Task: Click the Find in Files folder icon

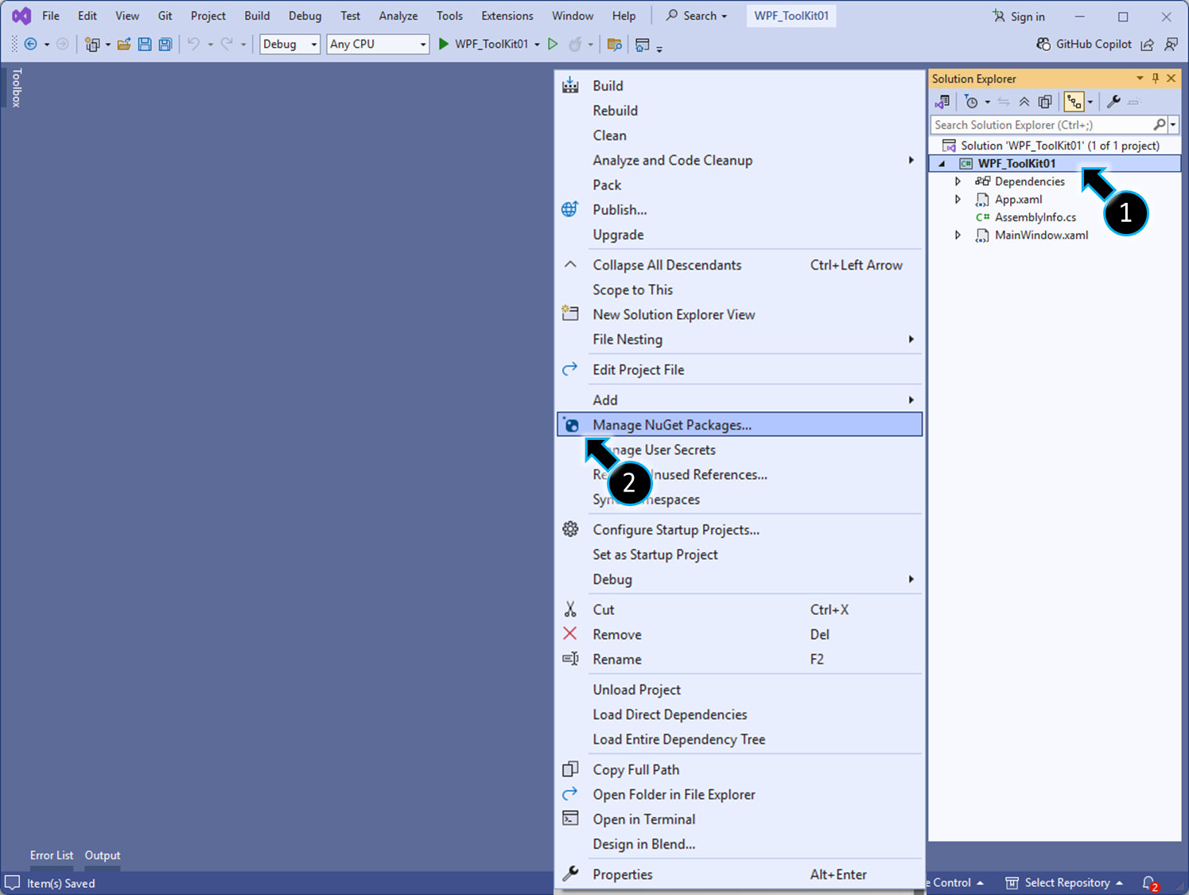Action: tap(614, 45)
